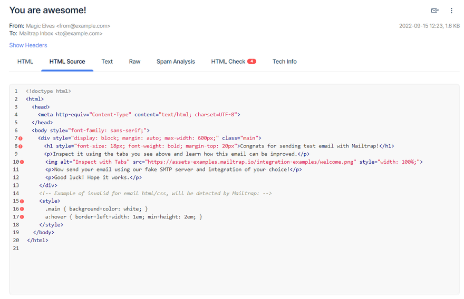Click the red error marker on line 8
Viewport: 464px width, 299px height.
tap(21, 146)
